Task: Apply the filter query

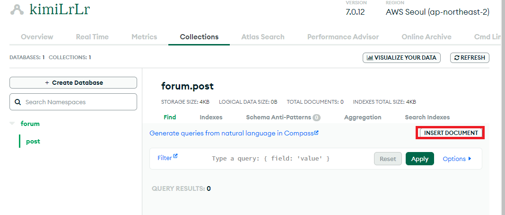Action: [x=420, y=159]
